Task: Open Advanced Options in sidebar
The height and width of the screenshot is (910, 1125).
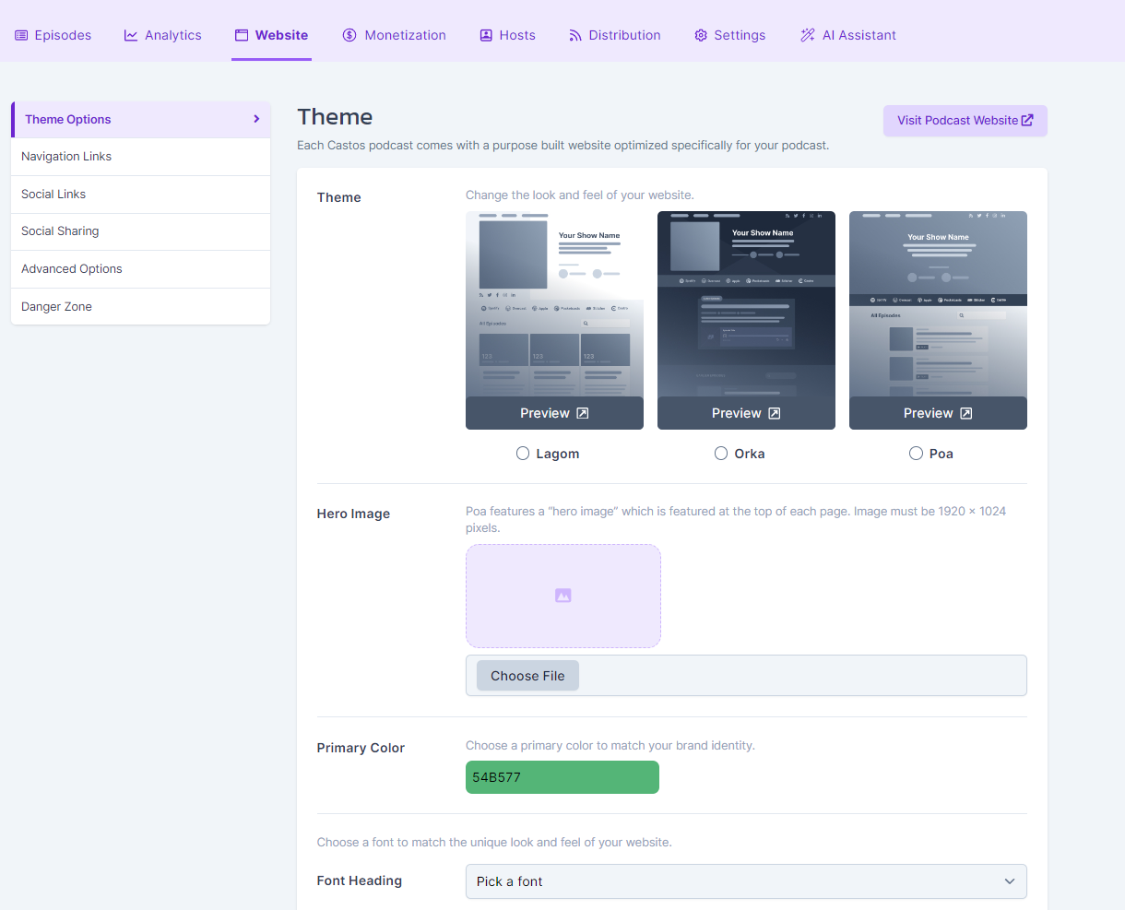Action: click(x=141, y=269)
